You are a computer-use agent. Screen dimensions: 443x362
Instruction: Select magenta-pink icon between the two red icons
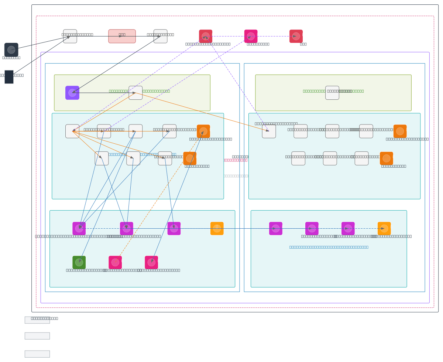click(x=251, y=36)
